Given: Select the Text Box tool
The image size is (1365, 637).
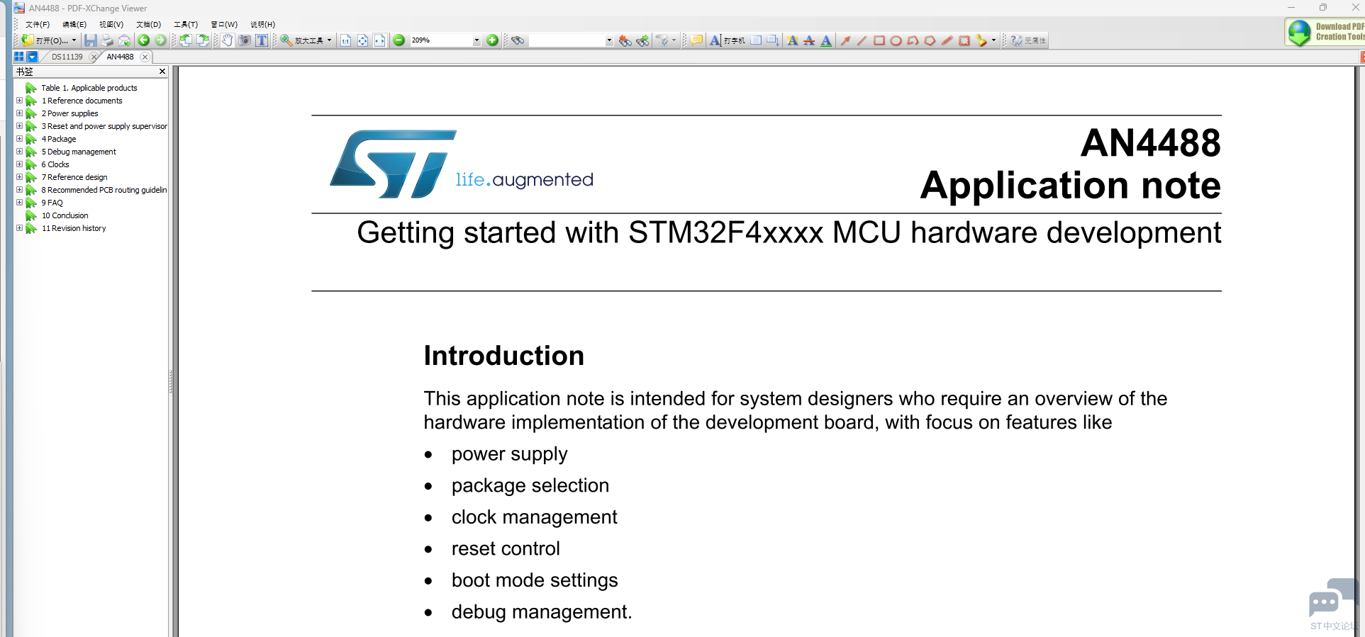Looking at the screenshot, I should point(756,40).
